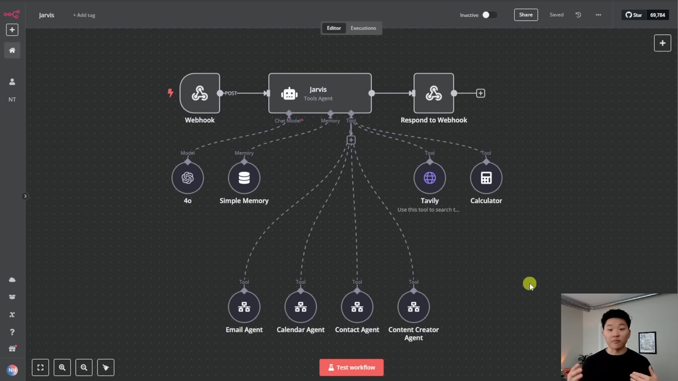Click the Test workflow button
The image size is (678, 381).
point(352,367)
